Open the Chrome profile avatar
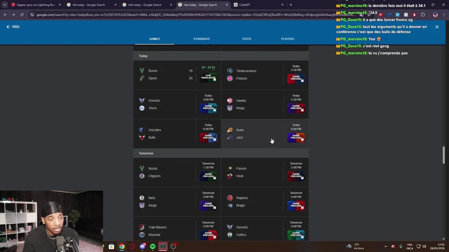This screenshot has width=449, height=252. click(435, 15)
